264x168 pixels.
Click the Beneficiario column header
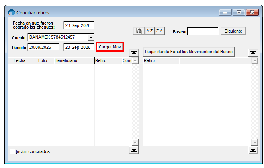pos(74,60)
